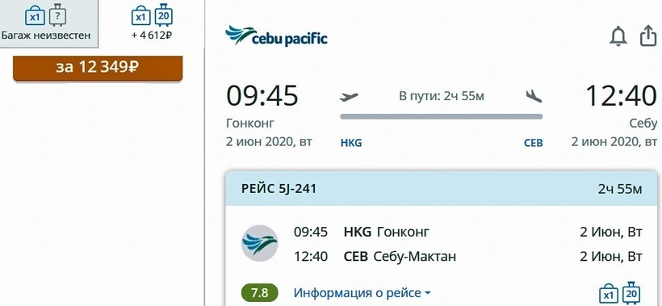Click the round Cebu Pacific airline avatar
This screenshot has width=662, height=306.
click(x=260, y=243)
